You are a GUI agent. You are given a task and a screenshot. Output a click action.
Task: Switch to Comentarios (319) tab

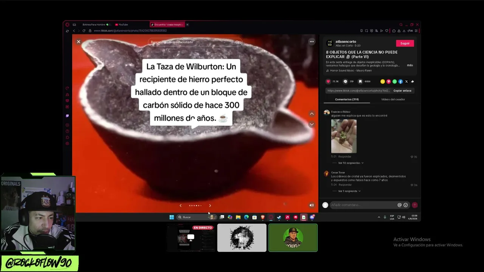tap(347, 99)
